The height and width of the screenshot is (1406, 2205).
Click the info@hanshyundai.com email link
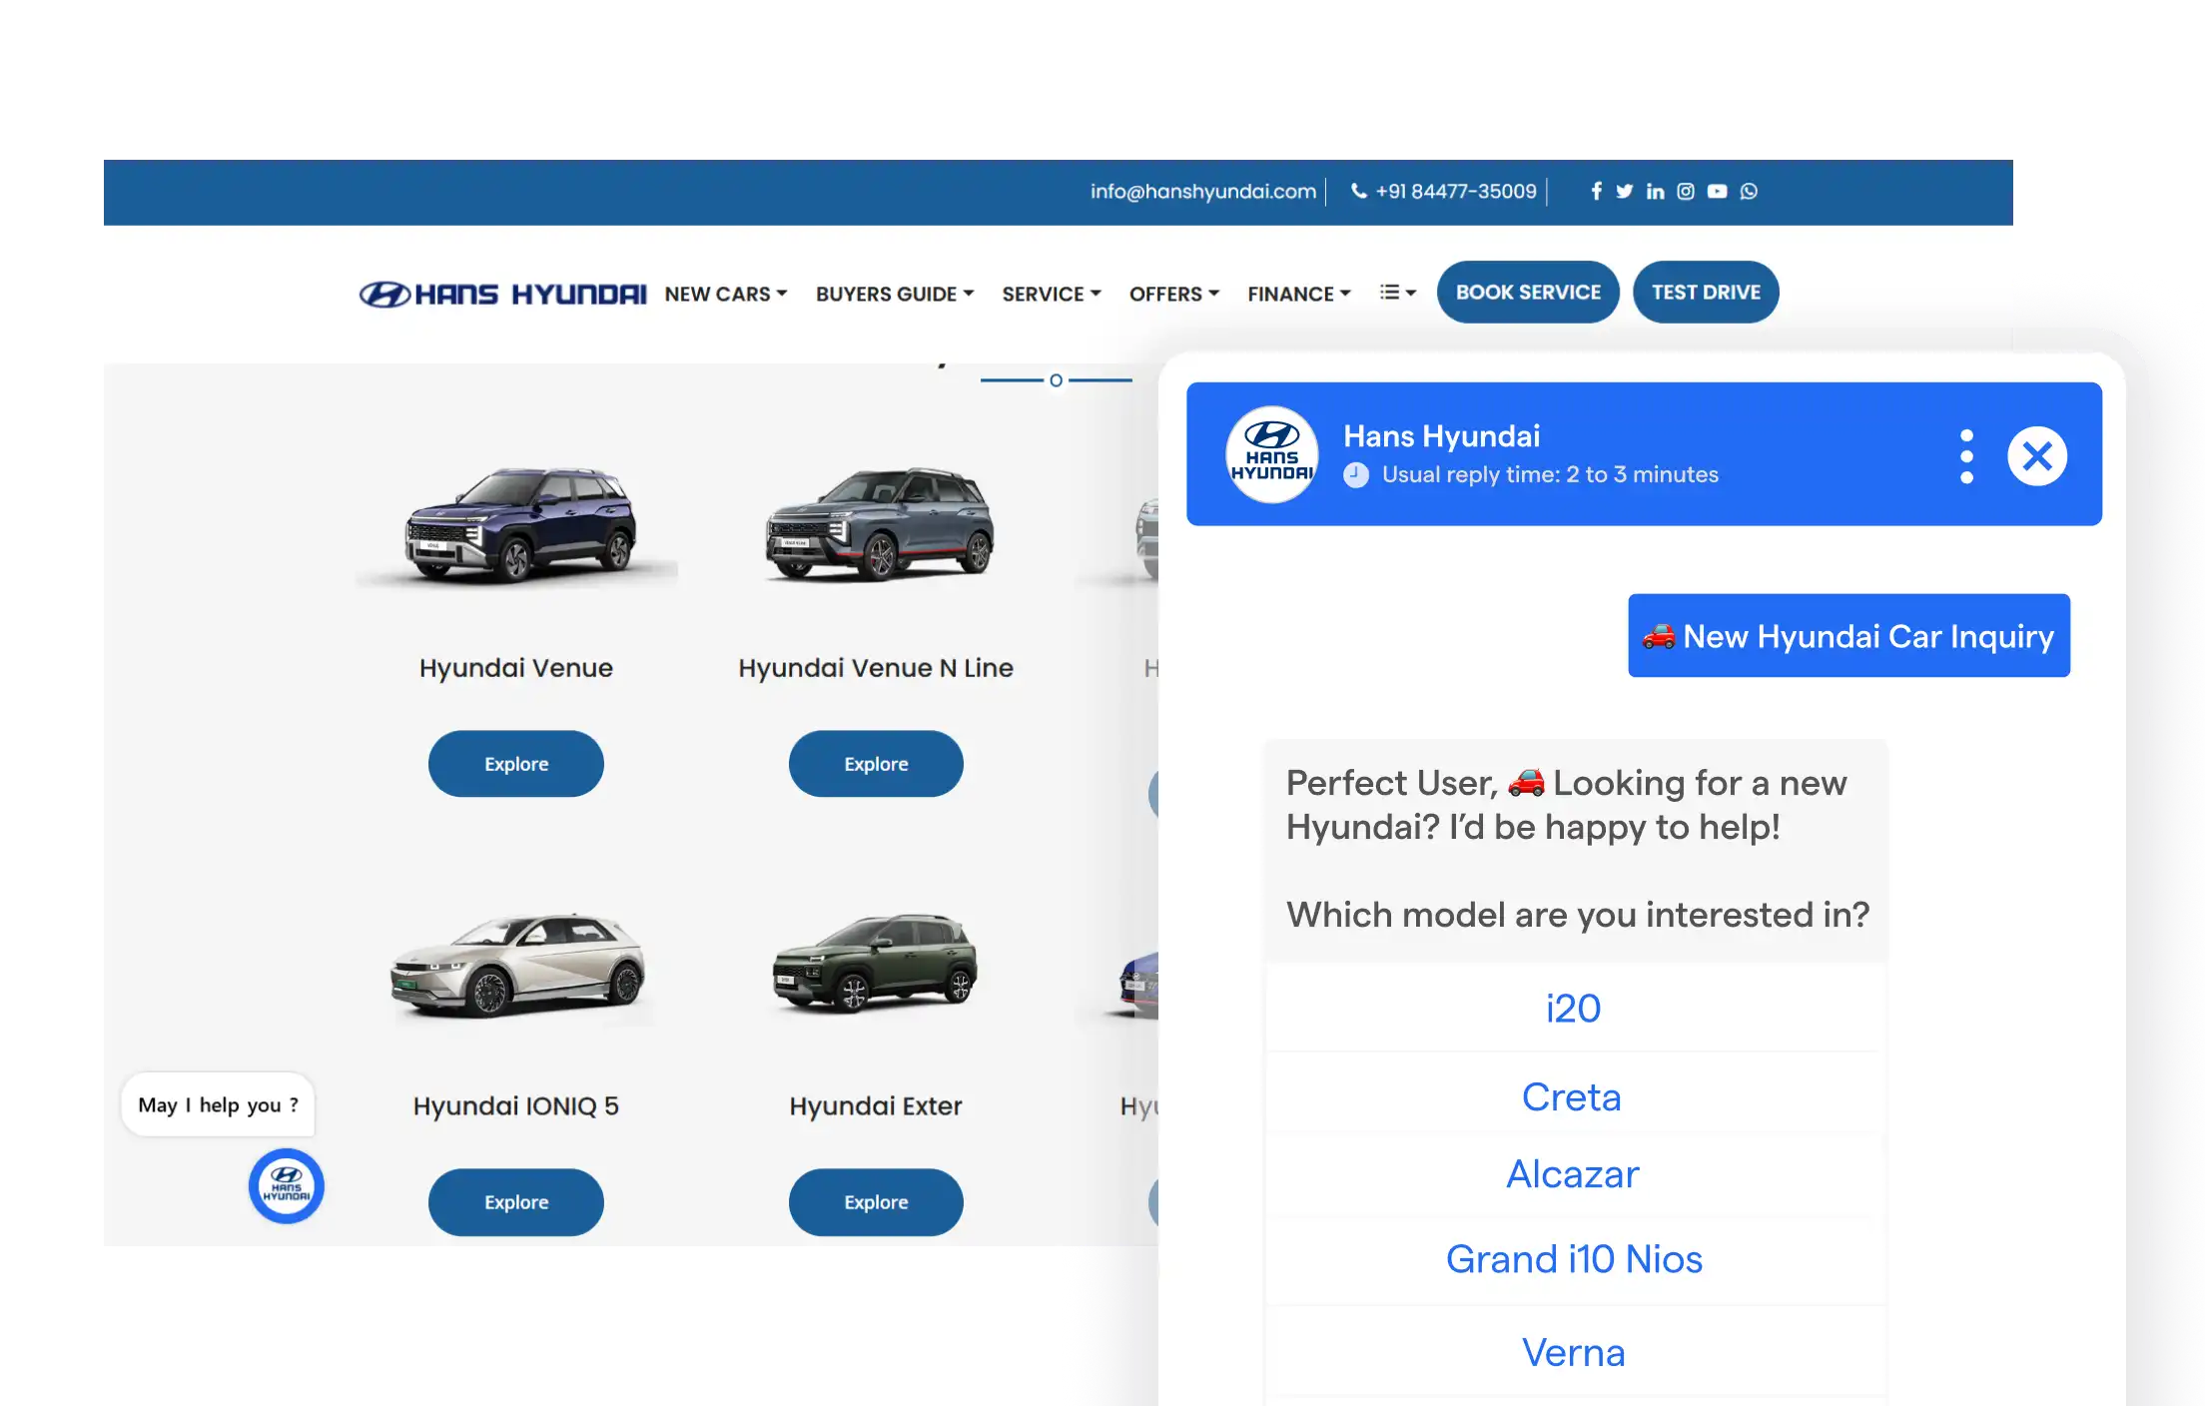[x=1202, y=191]
